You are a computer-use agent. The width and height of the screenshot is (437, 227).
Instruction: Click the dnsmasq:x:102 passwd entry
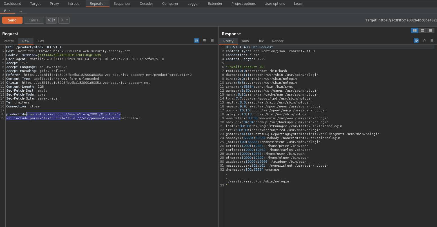pyautogui.click(x=253, y=169)
